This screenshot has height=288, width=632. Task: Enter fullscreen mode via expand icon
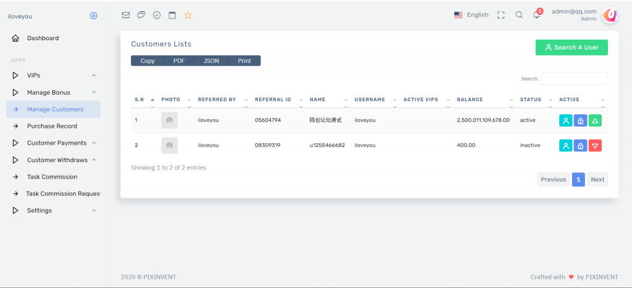point(501,15)
